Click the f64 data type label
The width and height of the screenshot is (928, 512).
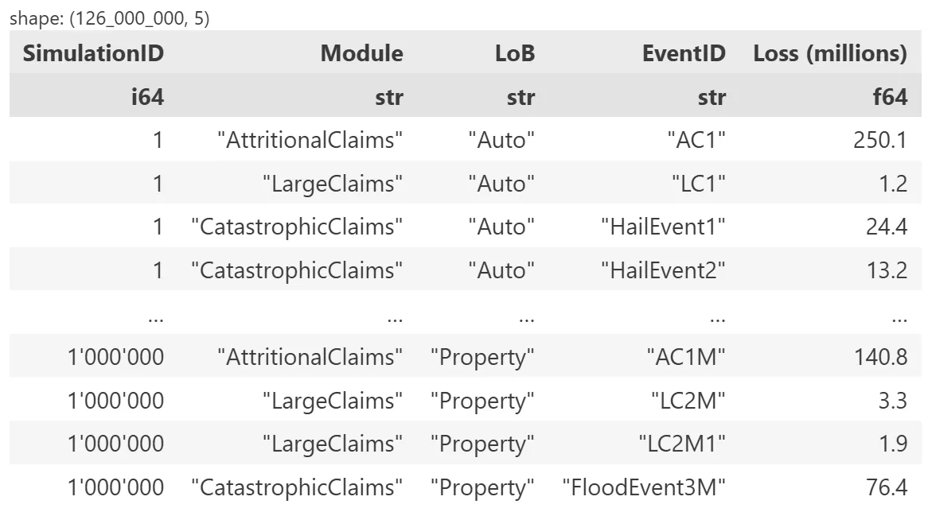(x=889, y=97)
